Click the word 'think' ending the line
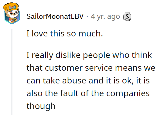The height and width of the screenshot is (115, 157). [142, 55]
